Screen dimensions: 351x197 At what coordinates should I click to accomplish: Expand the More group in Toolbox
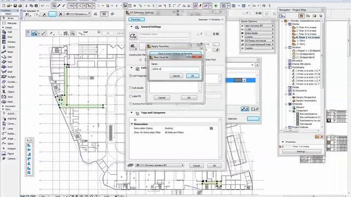[3, 109]
